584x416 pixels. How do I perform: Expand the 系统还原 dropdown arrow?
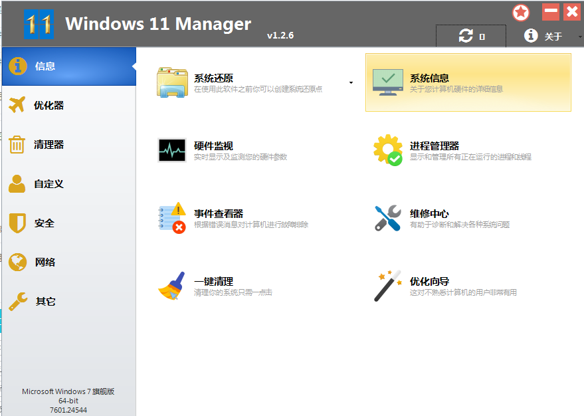[351, 83]
